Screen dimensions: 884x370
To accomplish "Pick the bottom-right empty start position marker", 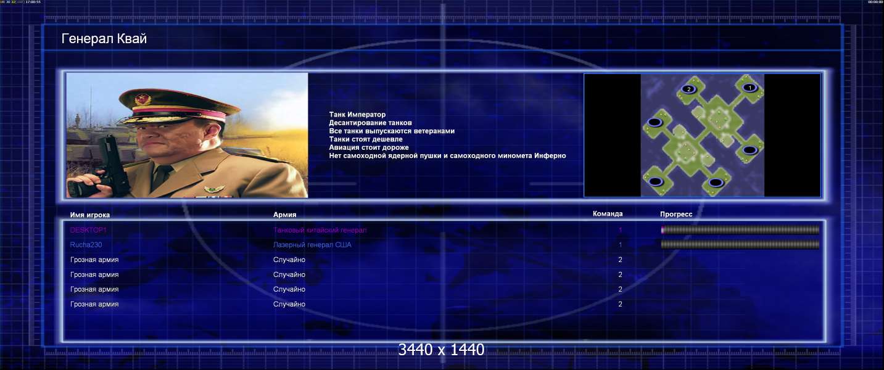I will [716, 183].
